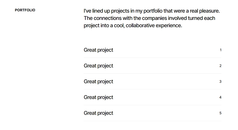238x130 pixels.
Task: Open the Great project numbered 1
Action: (x=98, y=50)
